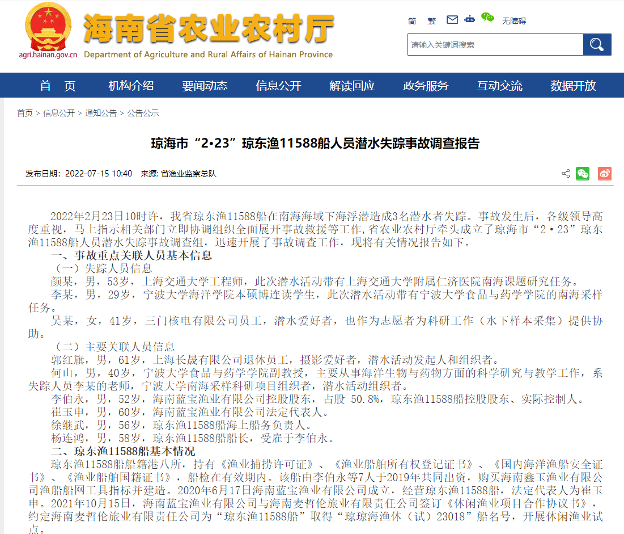Click the 海南省农业农村厅 site title
The image size is (624, 534).
pos(209,28)
